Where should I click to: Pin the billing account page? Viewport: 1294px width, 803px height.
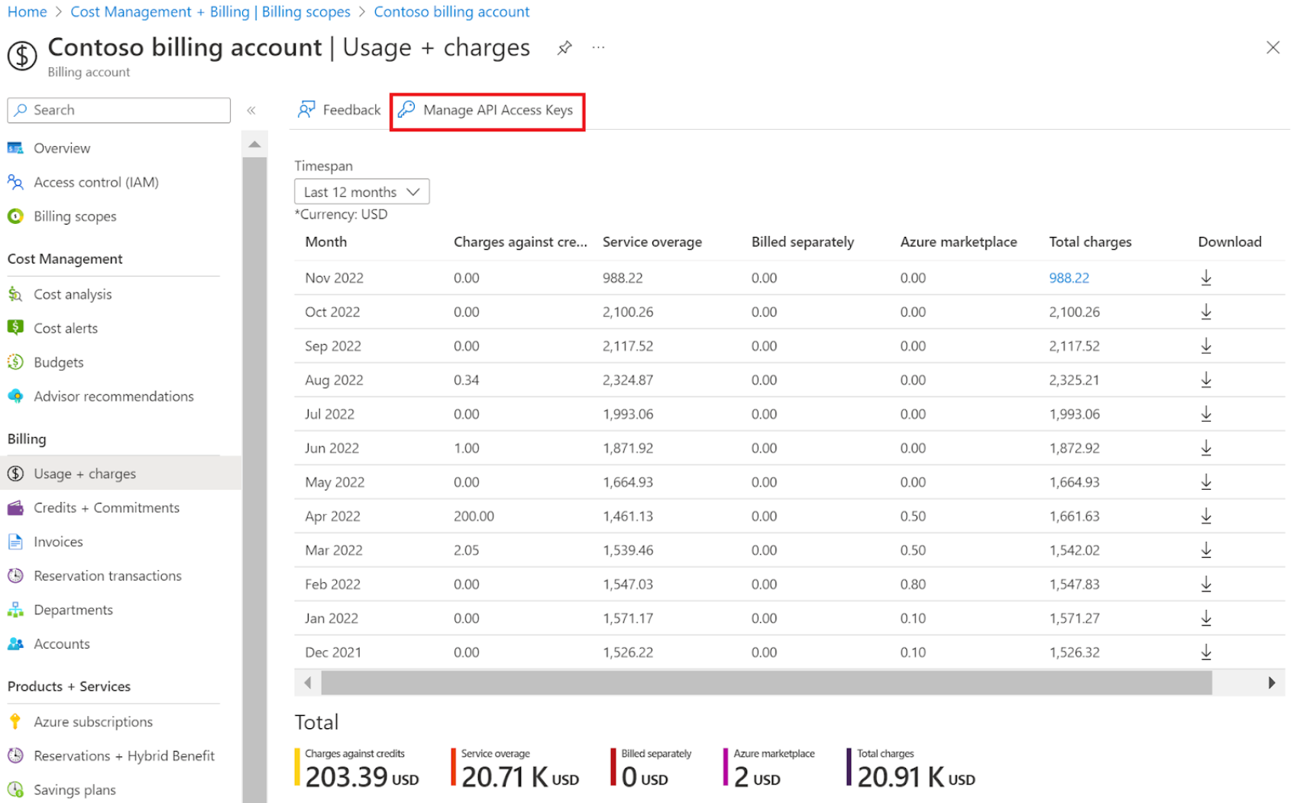(565, 48)
